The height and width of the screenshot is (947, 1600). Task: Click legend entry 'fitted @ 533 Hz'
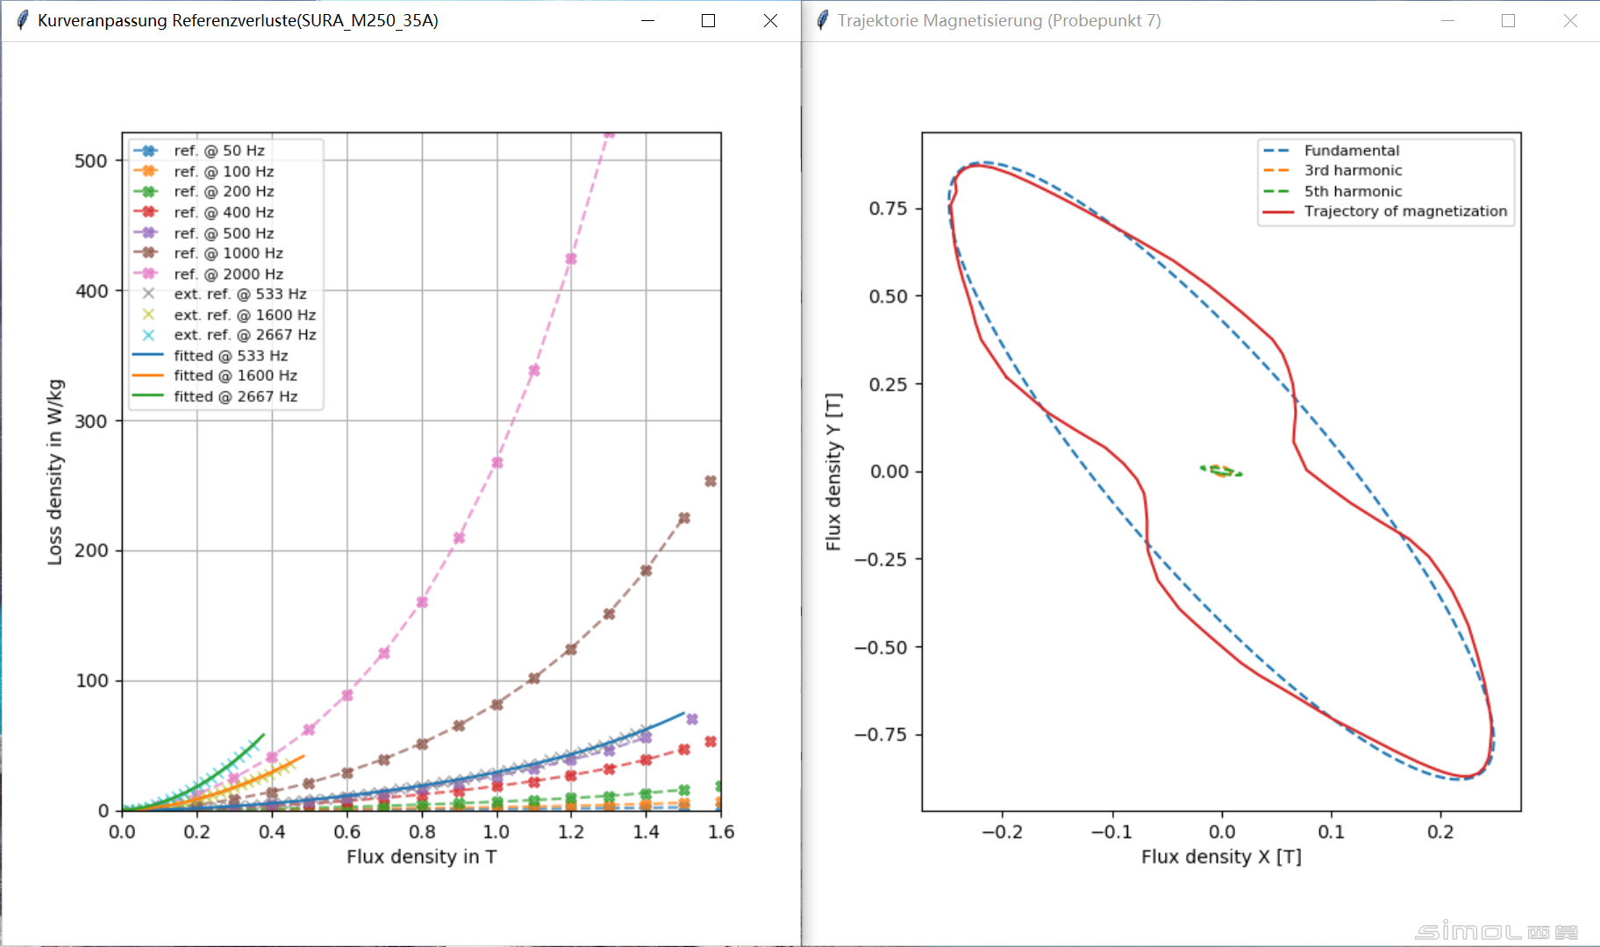tap(210, 355)
